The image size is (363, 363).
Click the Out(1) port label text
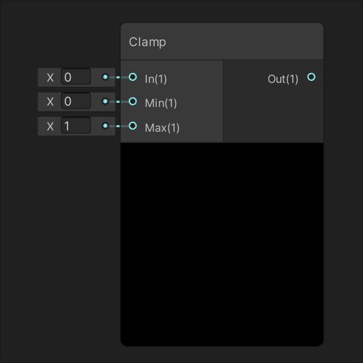(x=283, y=79)
